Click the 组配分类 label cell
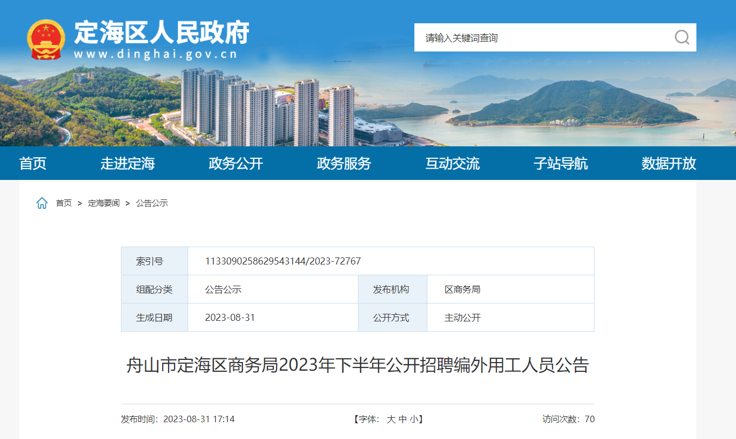The image size is (736, 439). [155, 289]
